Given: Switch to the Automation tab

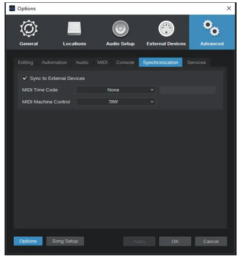Looking at the screenshot, I should pos(54,62).
